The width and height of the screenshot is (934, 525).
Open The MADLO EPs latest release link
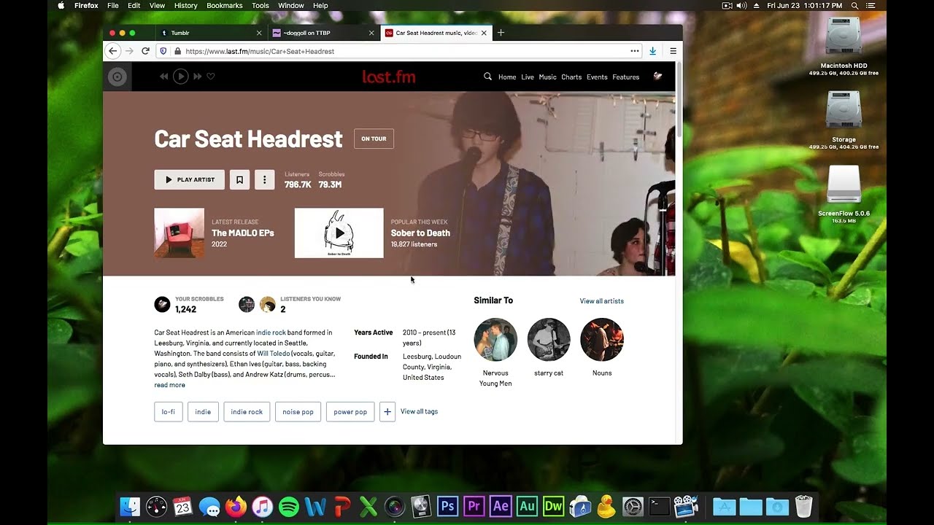click(243, 233)
